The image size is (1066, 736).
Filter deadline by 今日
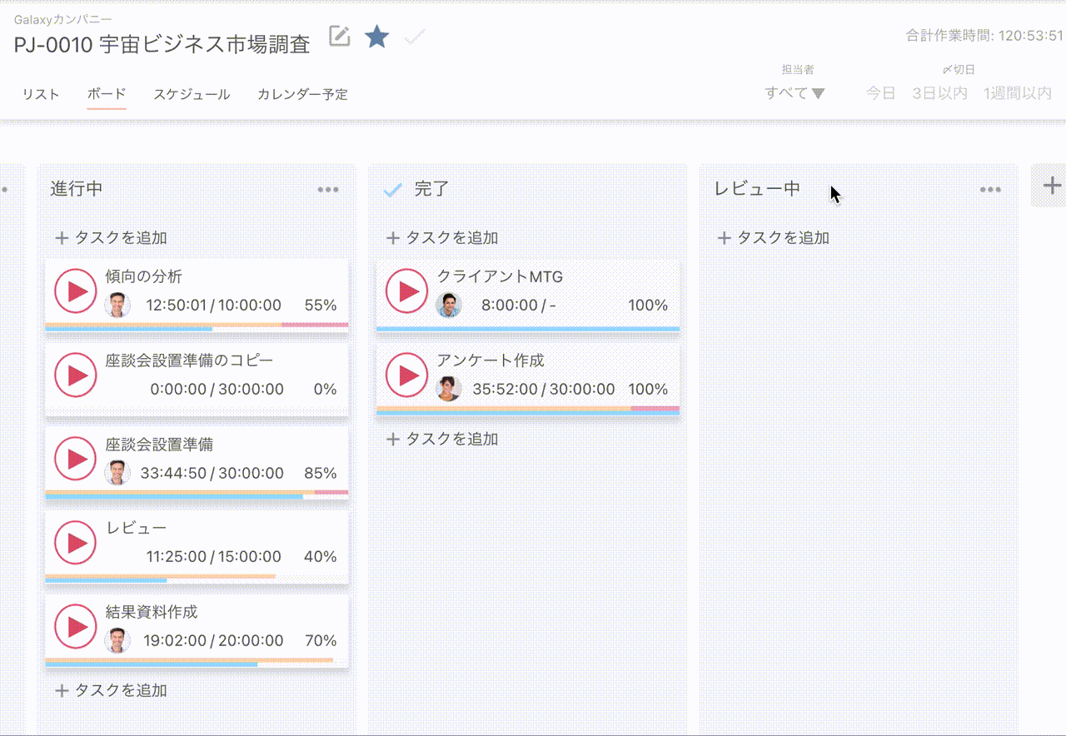[880, 93]
